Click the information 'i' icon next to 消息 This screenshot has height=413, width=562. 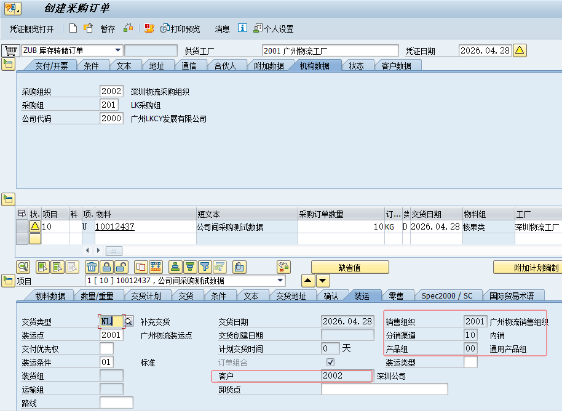[x=242, y=28]
